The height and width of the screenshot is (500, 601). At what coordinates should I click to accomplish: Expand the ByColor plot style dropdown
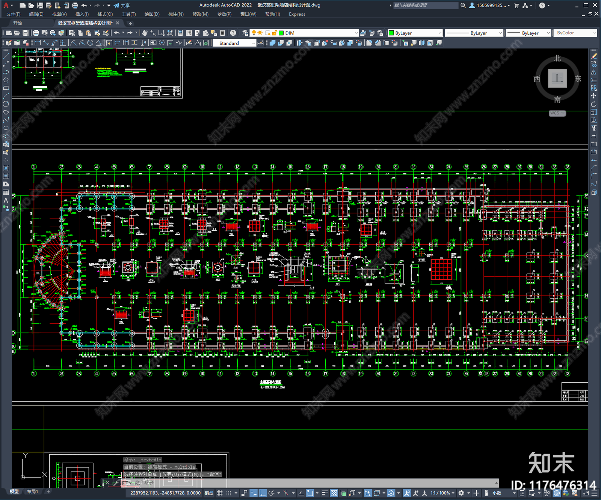click(x=594, y=33)
